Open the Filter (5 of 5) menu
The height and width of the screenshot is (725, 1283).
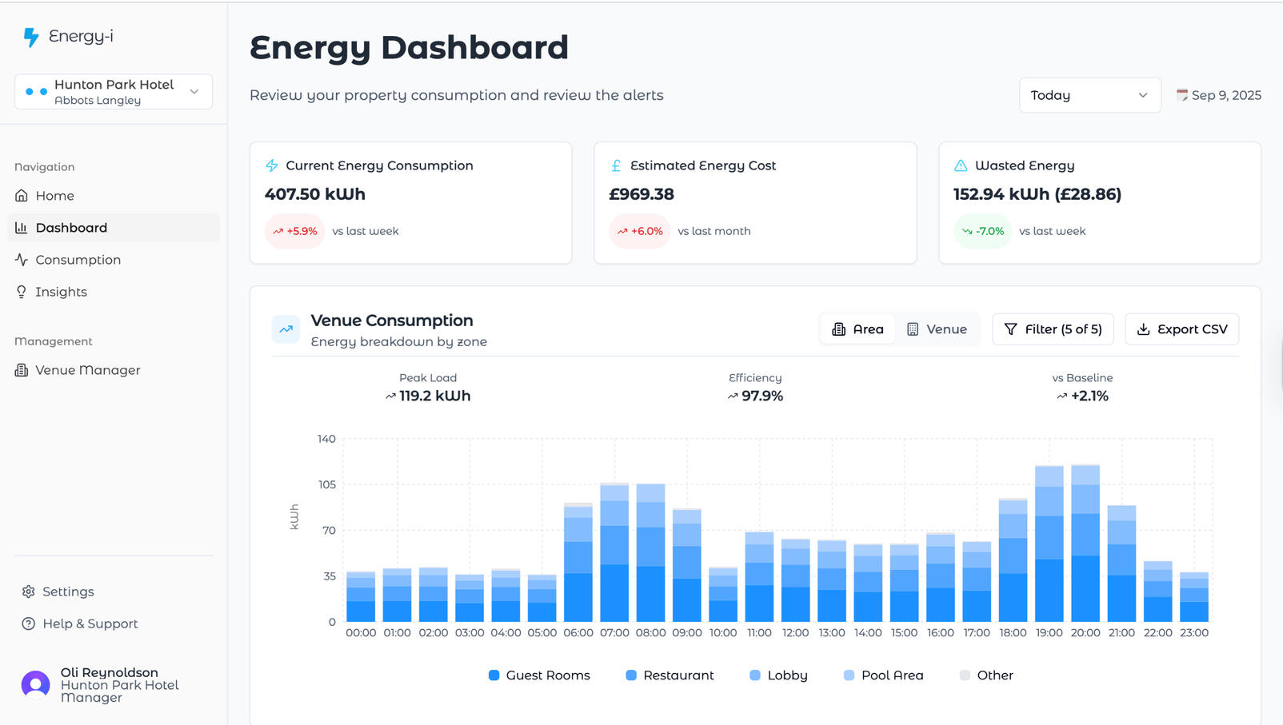(1053, 329)
